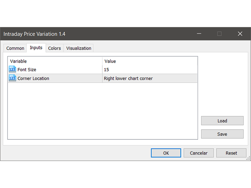Confirm with the OK button
Screen dimensions: 251x188
(x=166, y=153)
